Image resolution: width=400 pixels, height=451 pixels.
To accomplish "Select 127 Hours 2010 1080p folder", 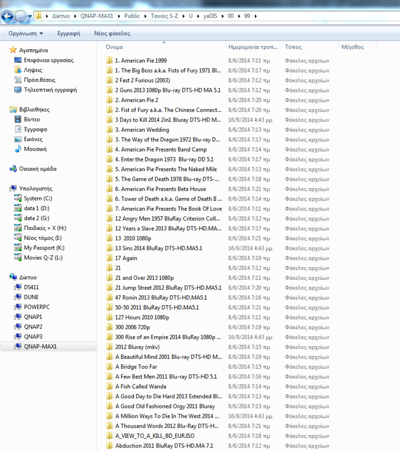I will tap(142, 317).
